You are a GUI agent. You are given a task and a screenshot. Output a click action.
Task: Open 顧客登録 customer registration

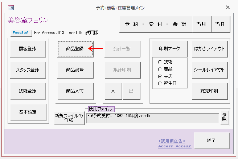(x=28, y=49)
